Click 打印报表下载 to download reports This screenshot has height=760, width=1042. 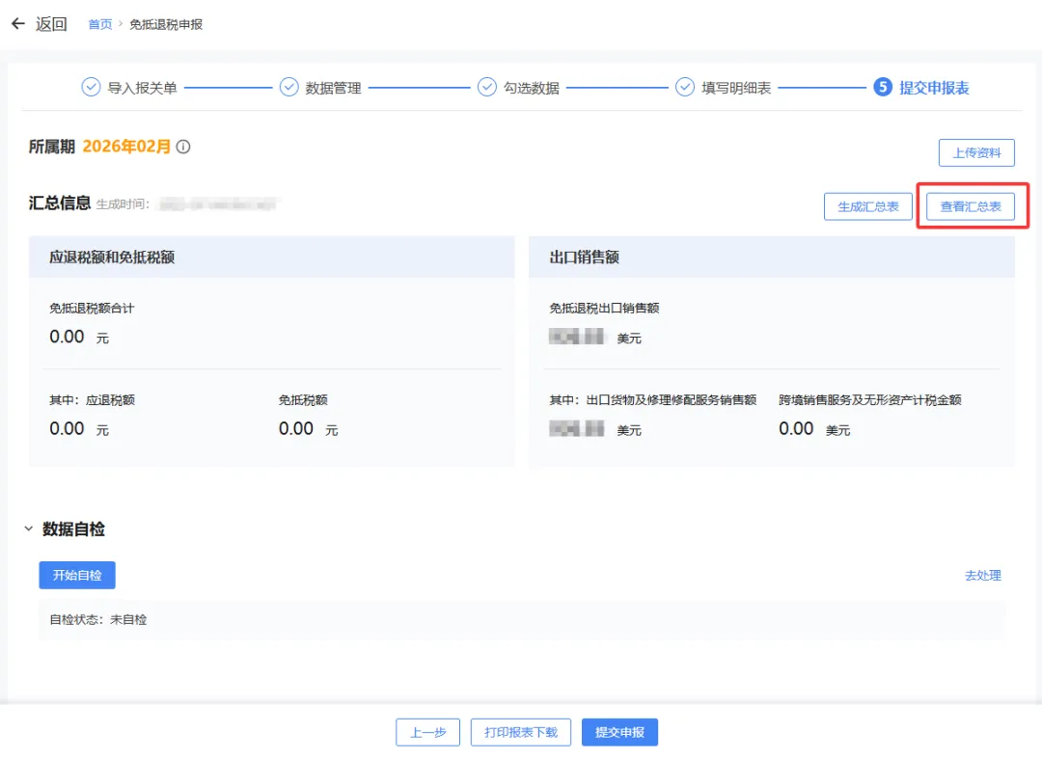pos(520,731)
